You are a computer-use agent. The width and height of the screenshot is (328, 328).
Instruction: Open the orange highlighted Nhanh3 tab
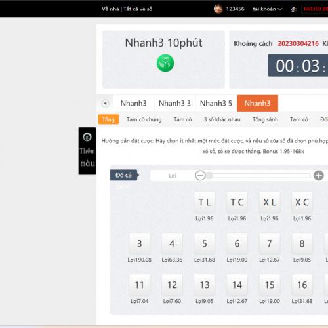click(x=257, y=103)
